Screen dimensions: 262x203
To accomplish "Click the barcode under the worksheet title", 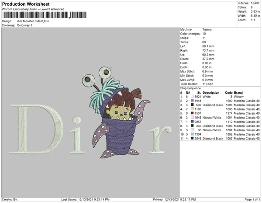I will click(45, 15).
